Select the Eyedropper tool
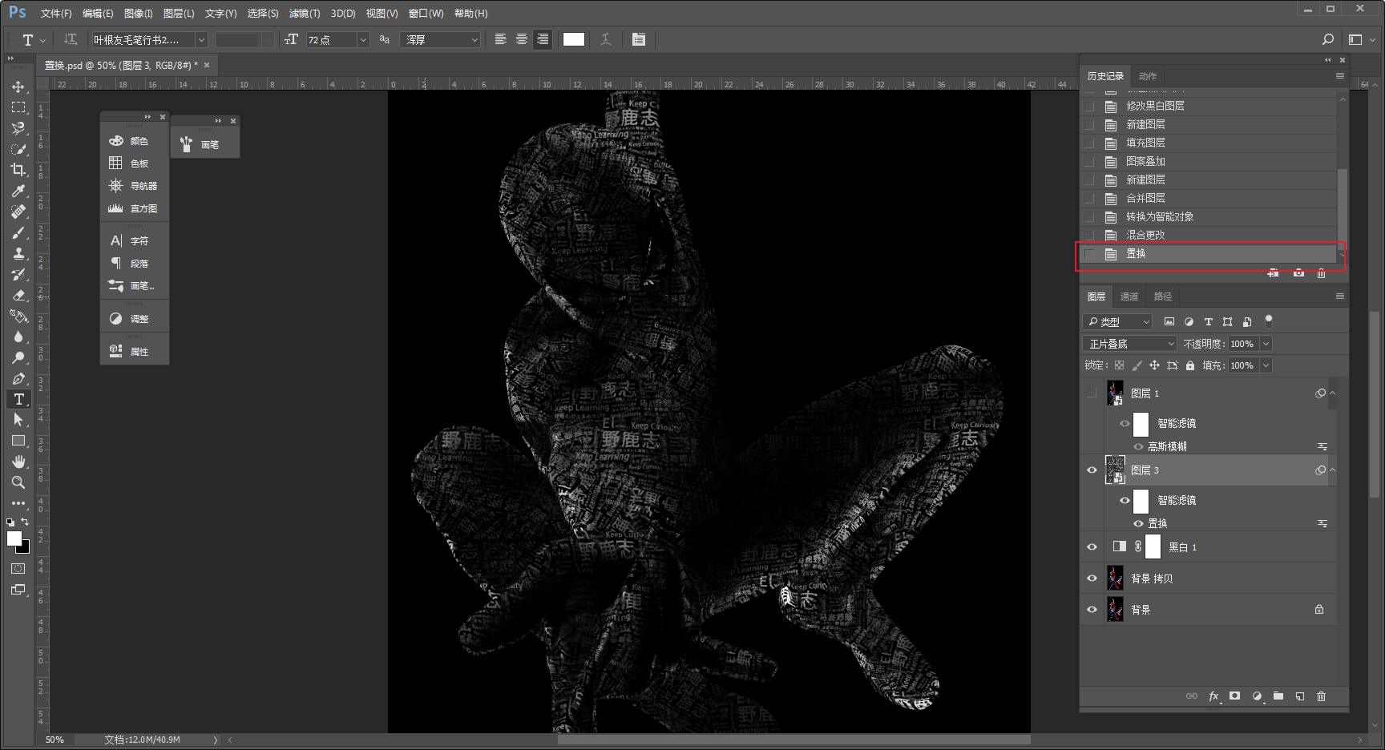1385x750 pixels. click(18, 191)
